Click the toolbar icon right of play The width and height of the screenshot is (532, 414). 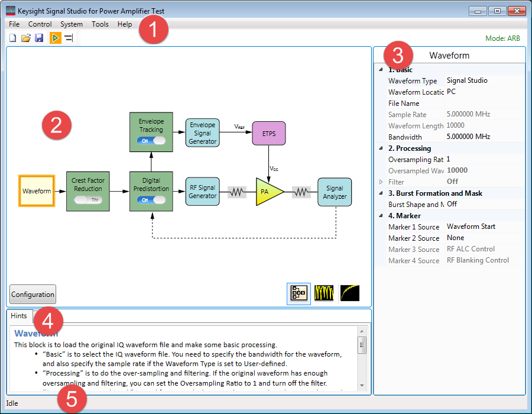(69, 38)
